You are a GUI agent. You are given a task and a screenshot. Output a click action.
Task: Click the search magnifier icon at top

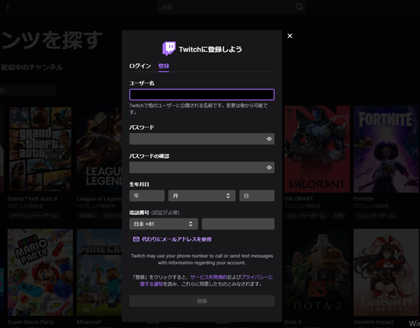point(299,7)
